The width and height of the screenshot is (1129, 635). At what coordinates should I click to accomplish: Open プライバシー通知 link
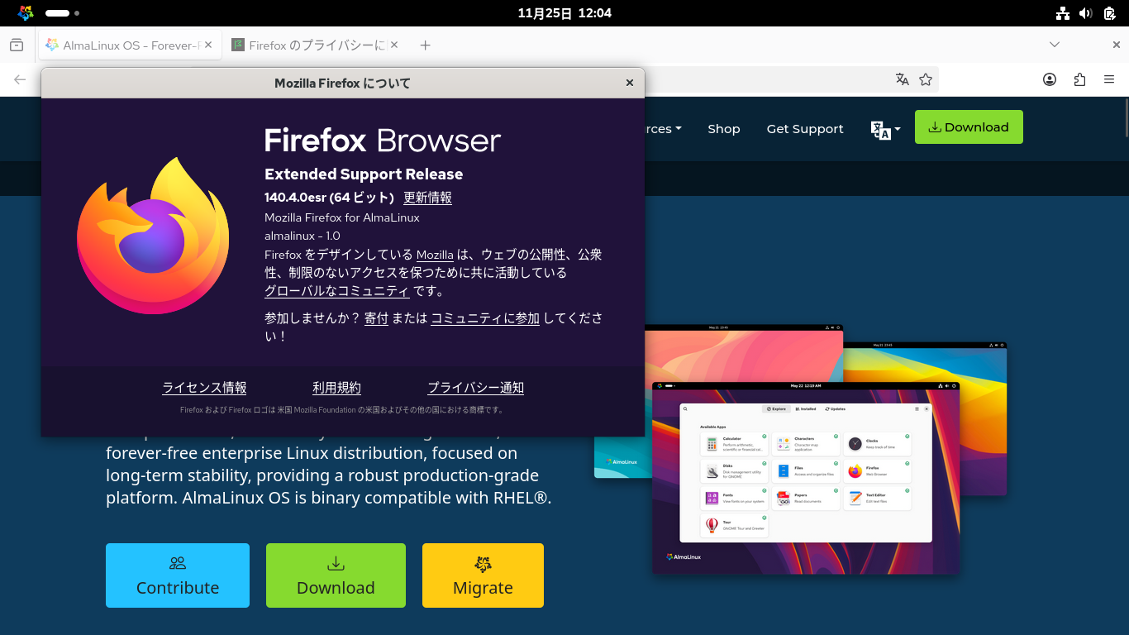(475, 388)
